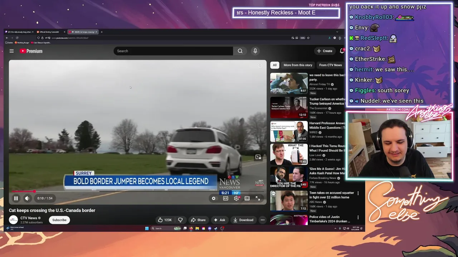Open the CTV News channel avatar
Screen dimensions: 458x257
pos(13,220)
